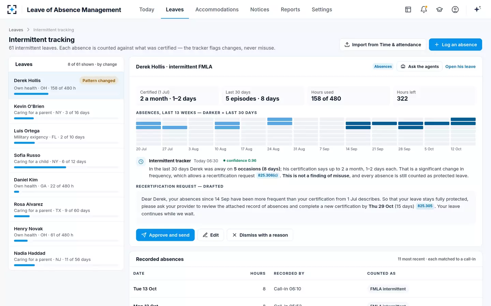This screenshot has width=491, height=306.
Task: Click Leaves in the breadcrumb
Action: point(16,30)
